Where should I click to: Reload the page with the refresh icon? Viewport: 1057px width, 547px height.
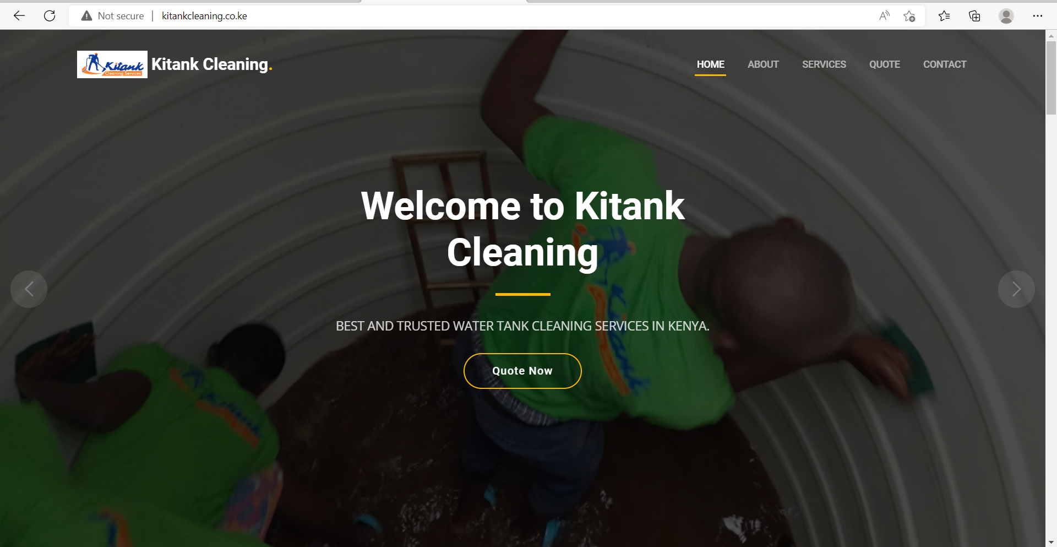tap(50, 16)
